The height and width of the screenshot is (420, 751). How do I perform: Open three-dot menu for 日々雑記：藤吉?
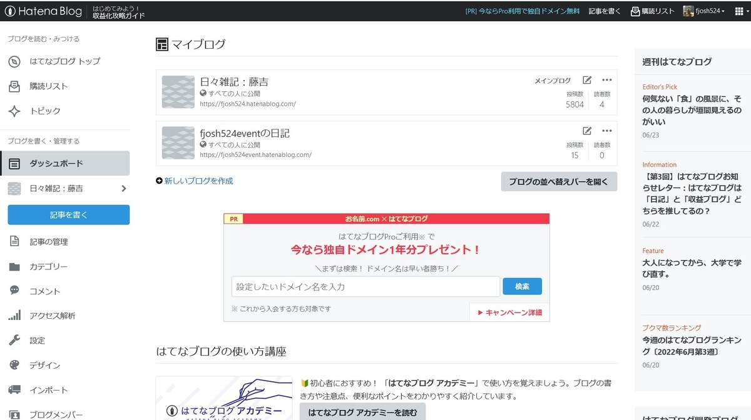(x=606, y=80)
